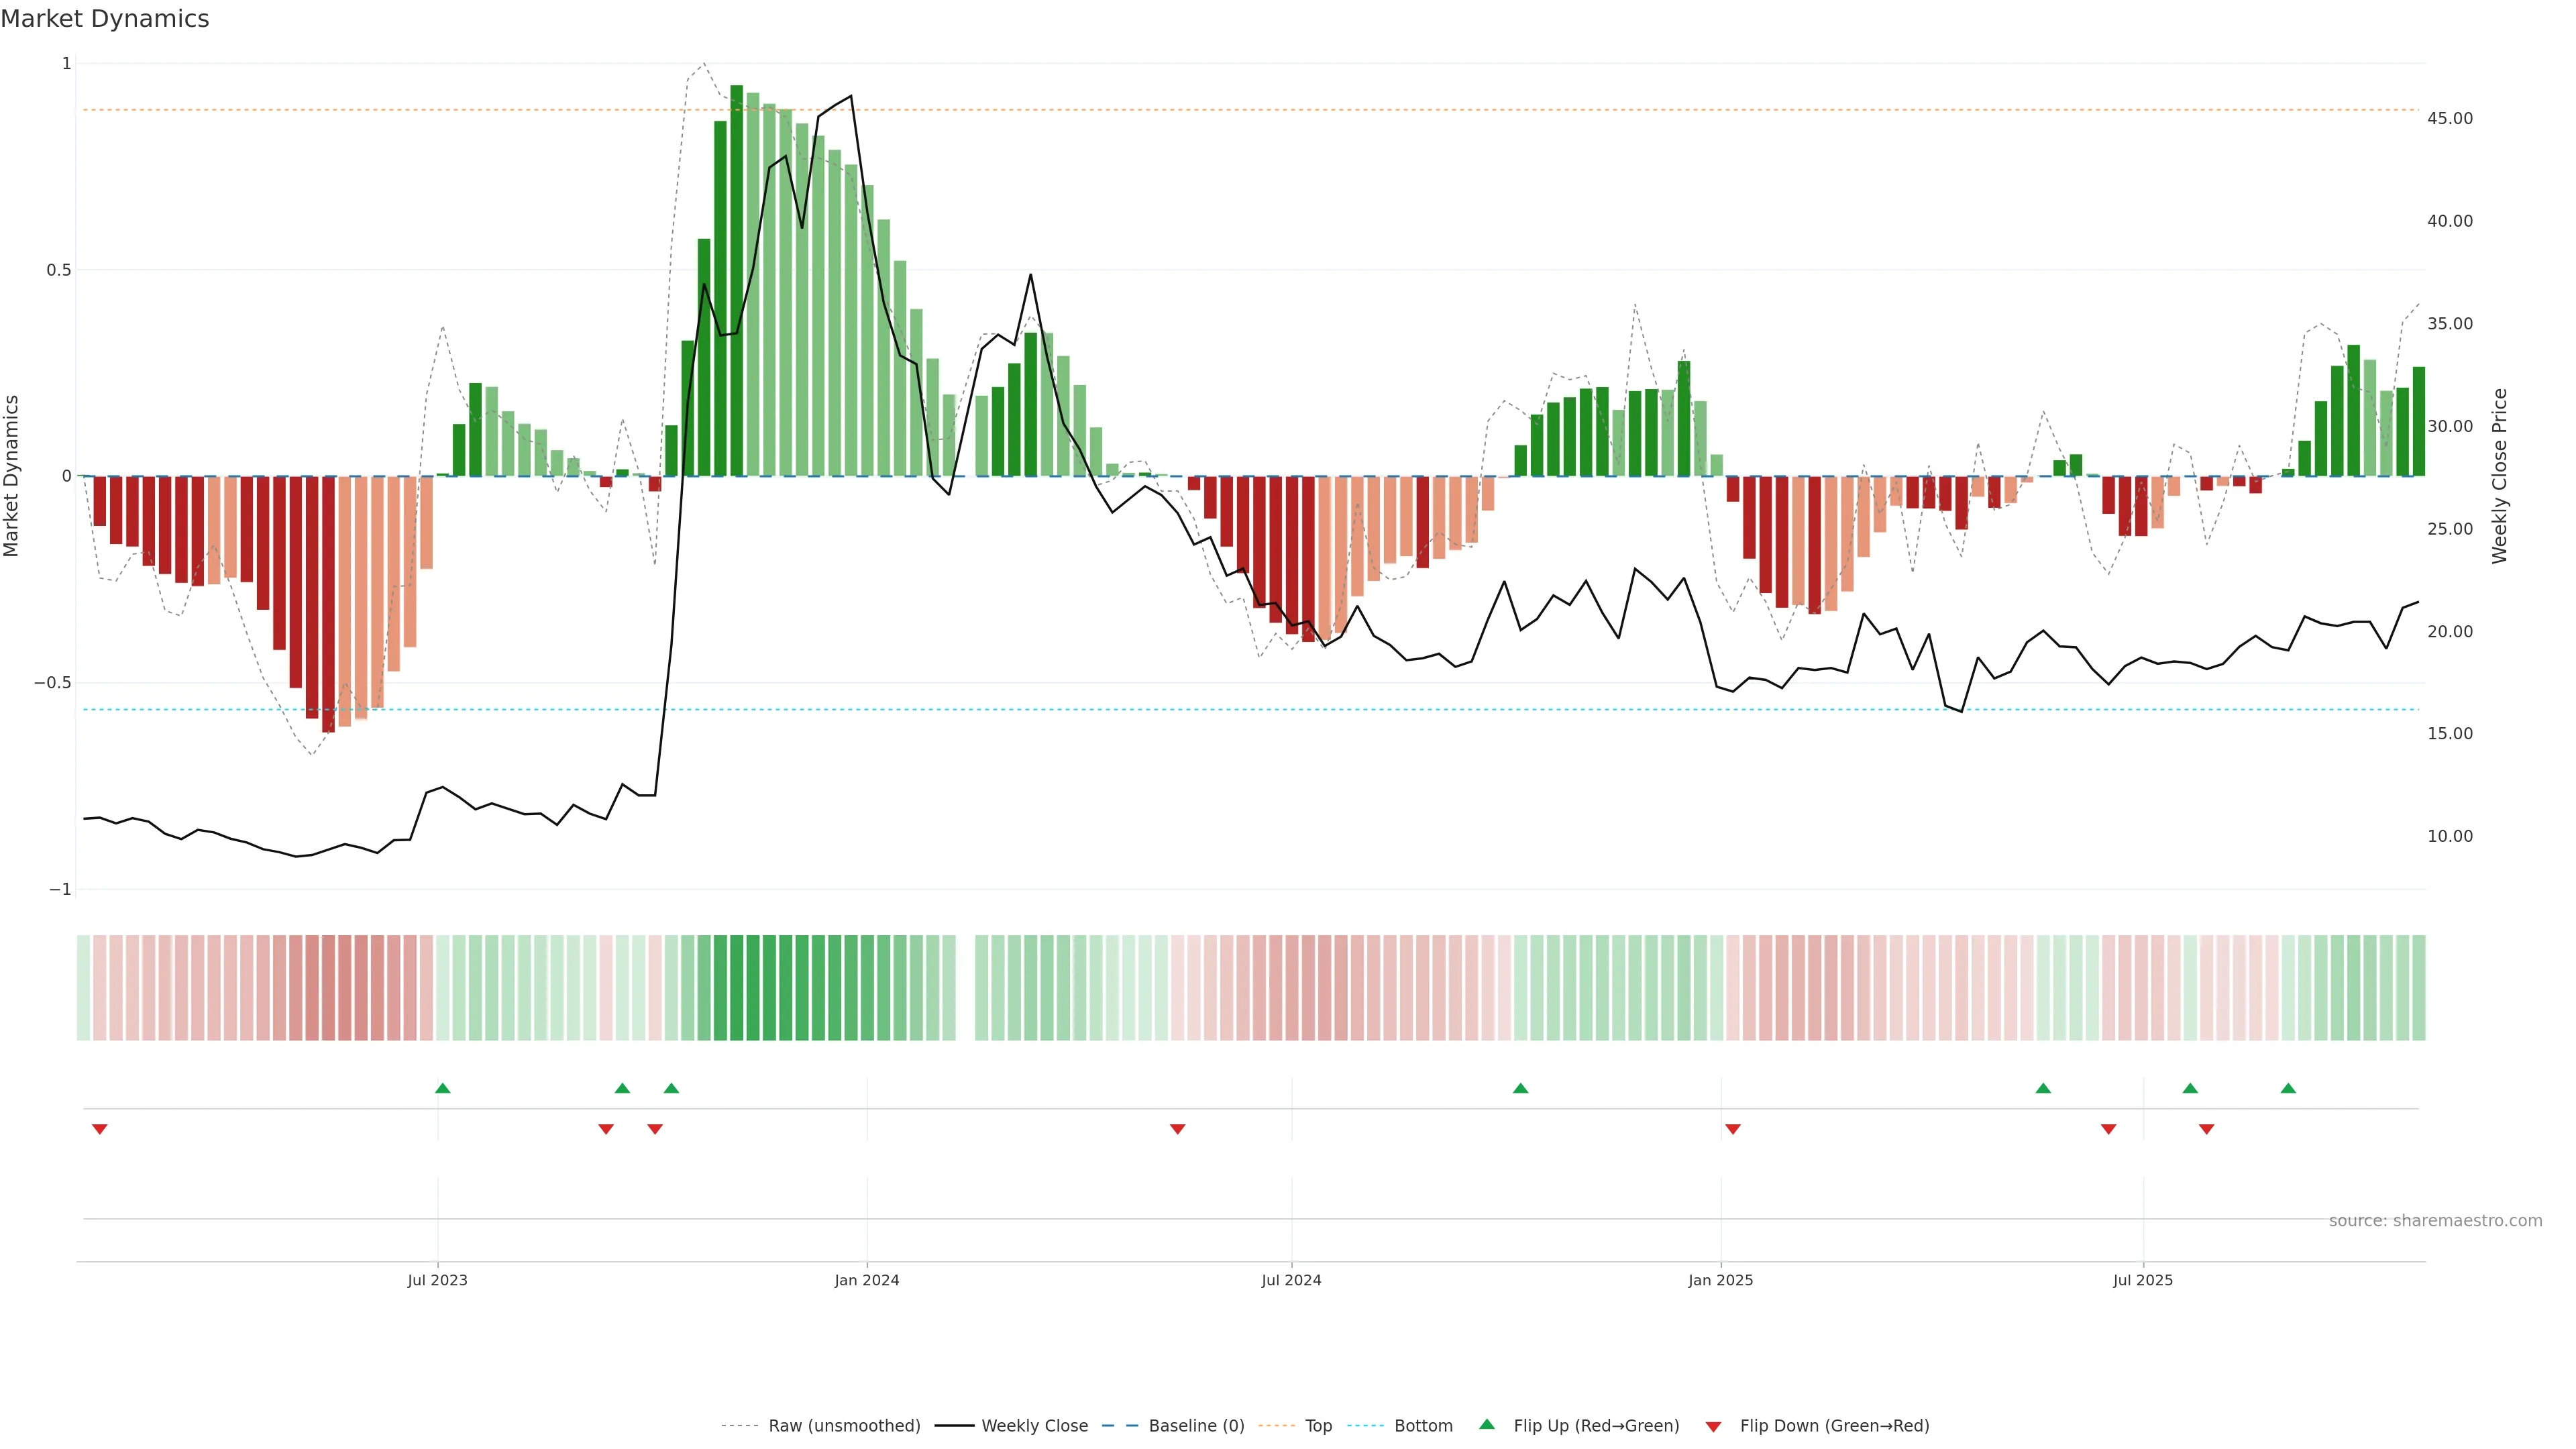Click the Flip Down marker between Jan 2024 and Jul 2024

[x=1177, y=1129]
